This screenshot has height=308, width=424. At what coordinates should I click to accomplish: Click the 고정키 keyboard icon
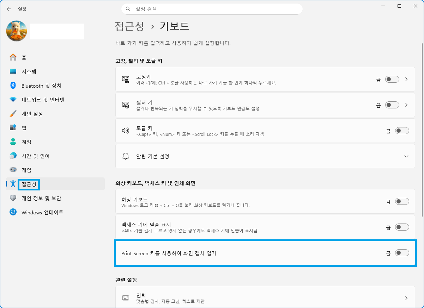pos(126,80)
